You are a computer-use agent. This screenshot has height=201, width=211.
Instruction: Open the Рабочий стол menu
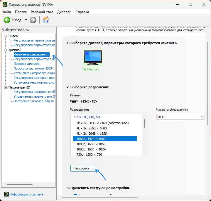click(x=42, y=12)
